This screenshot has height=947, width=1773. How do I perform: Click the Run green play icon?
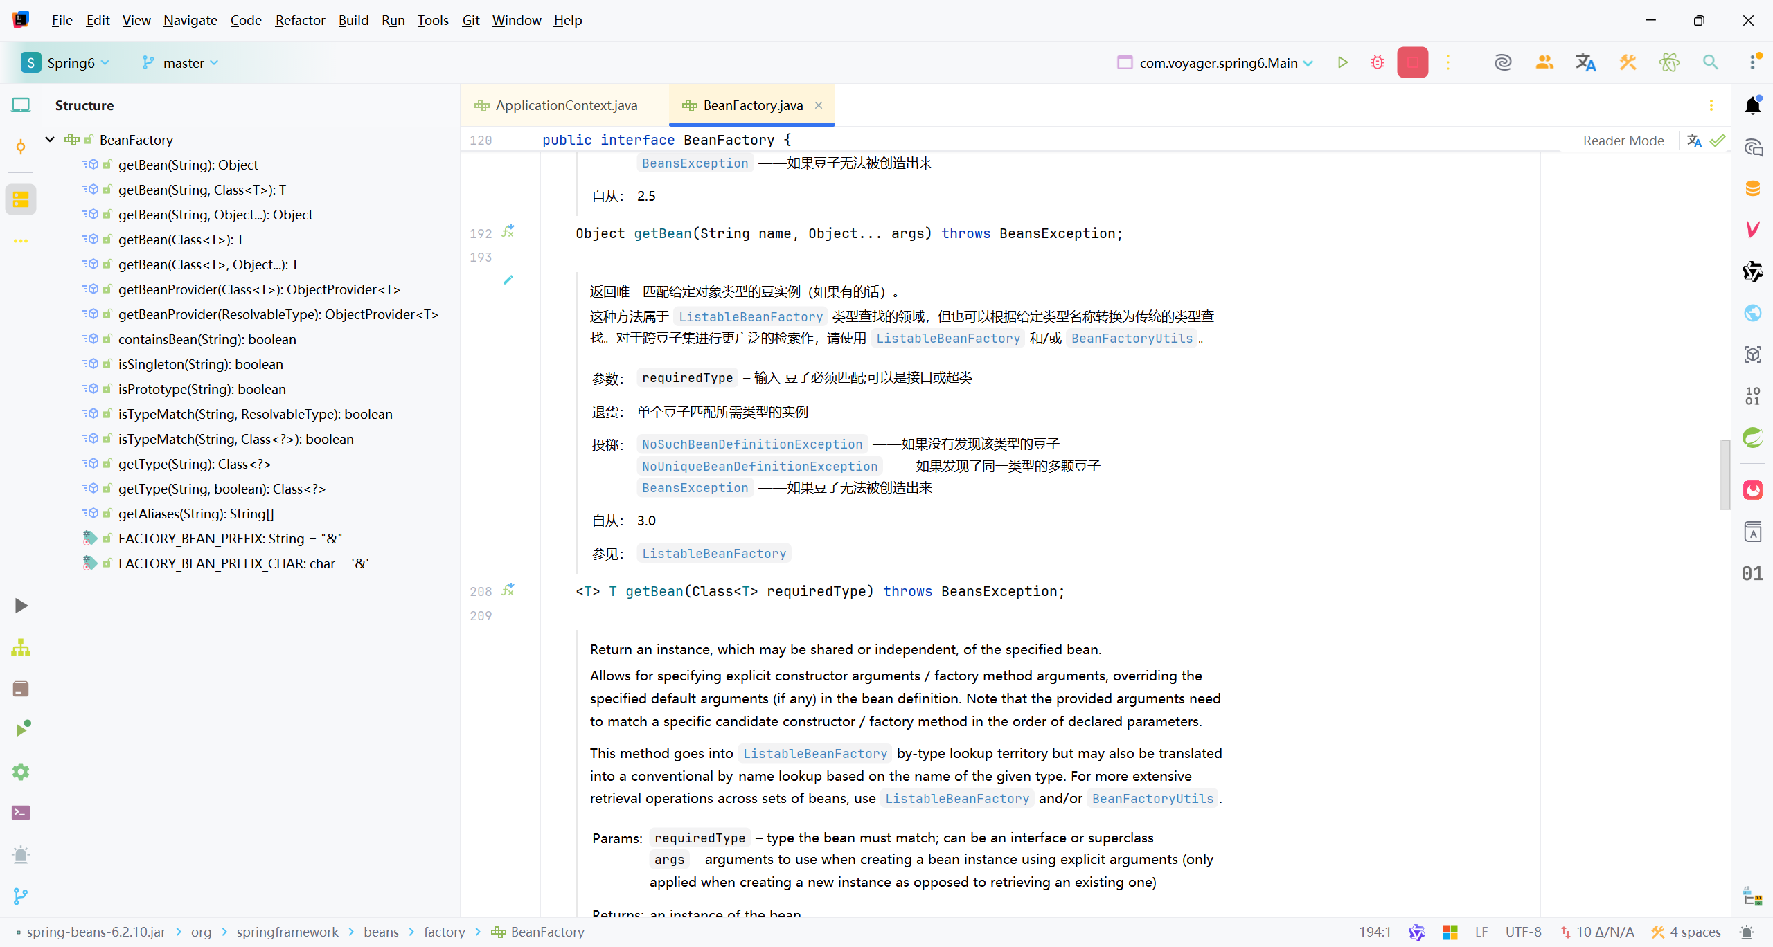point(1342,62)
